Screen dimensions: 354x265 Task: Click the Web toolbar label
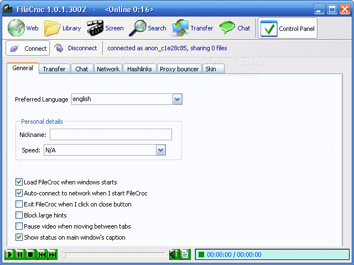(32, 28)
